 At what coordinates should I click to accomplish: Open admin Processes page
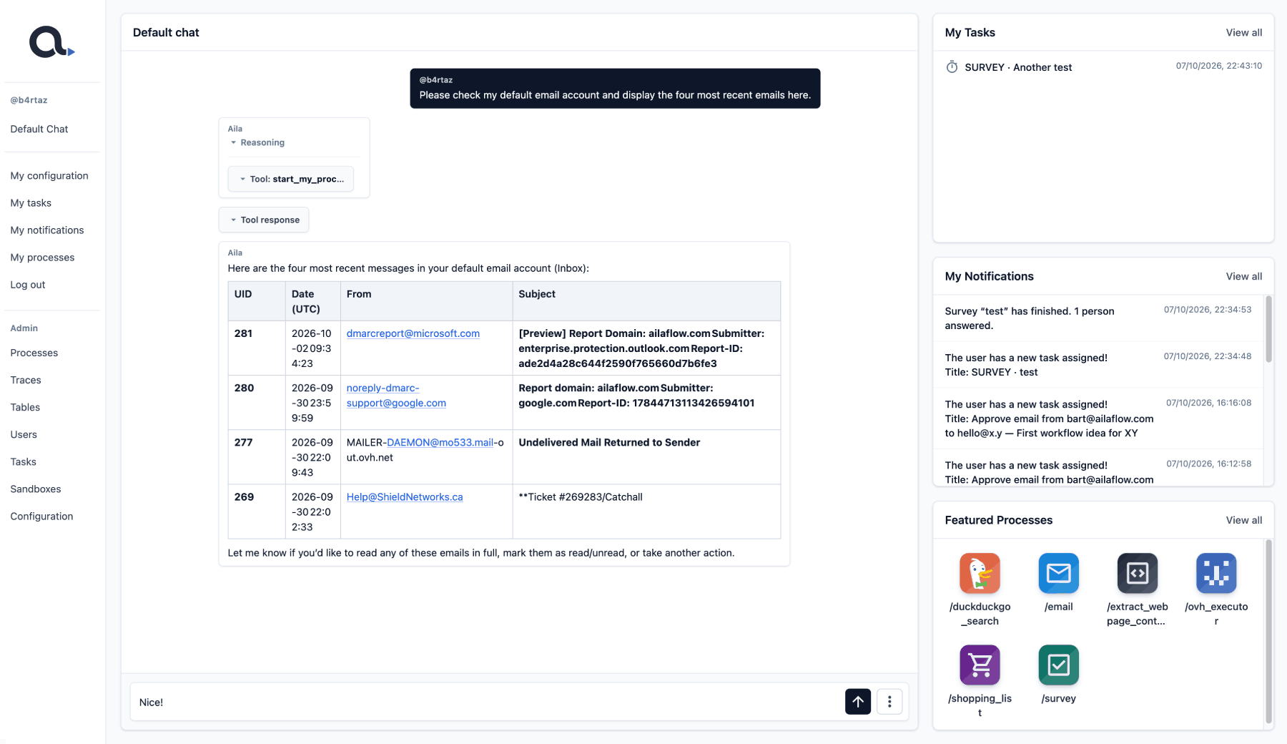tap(34, 353)
